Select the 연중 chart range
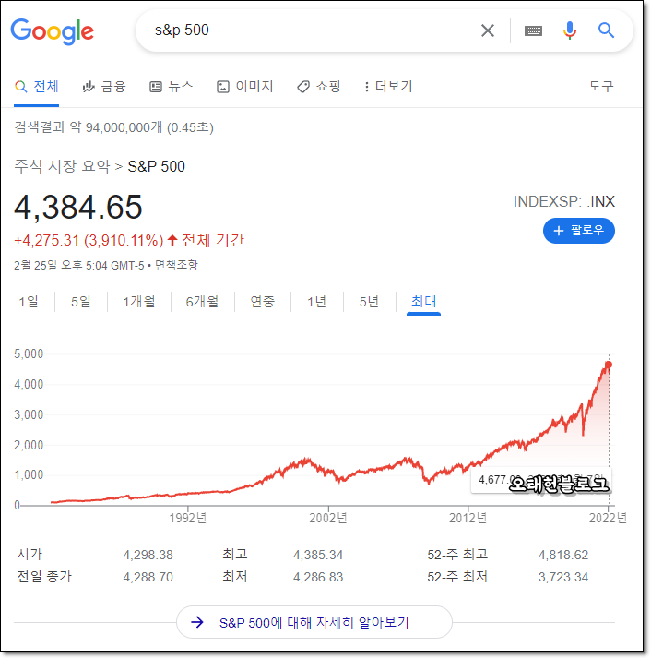The width and height of the screenshot is (651, 659). click(263, 301)
